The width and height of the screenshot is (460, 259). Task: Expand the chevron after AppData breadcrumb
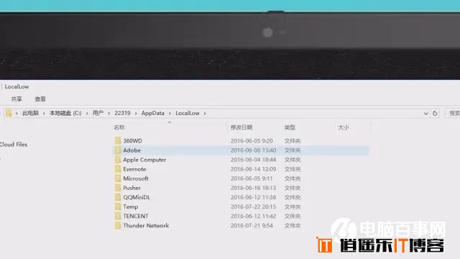(x=170, y=114)
